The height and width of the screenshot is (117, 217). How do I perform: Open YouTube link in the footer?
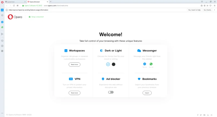[x=204, y=115]
